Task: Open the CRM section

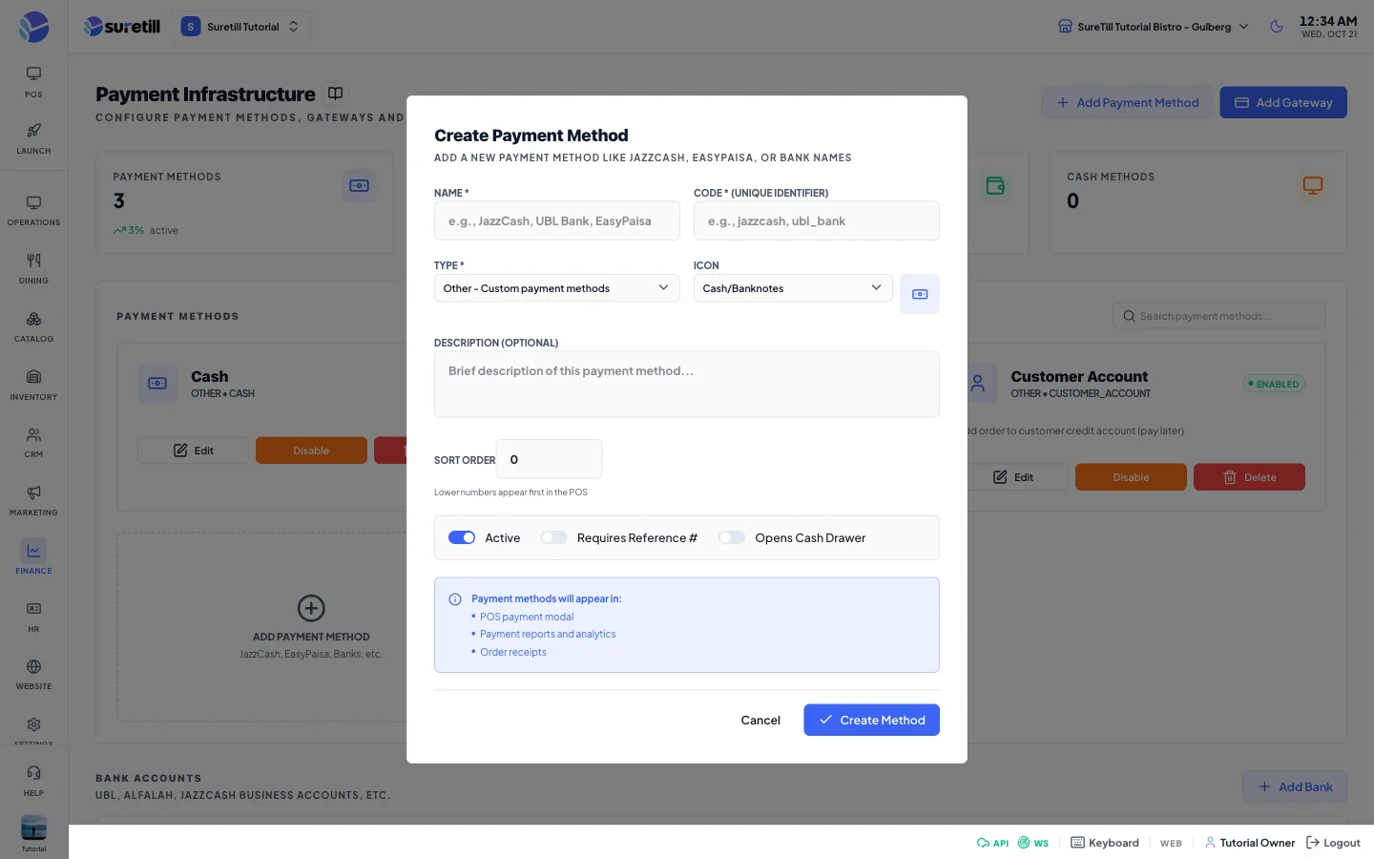Action: [x=33, y=443]
